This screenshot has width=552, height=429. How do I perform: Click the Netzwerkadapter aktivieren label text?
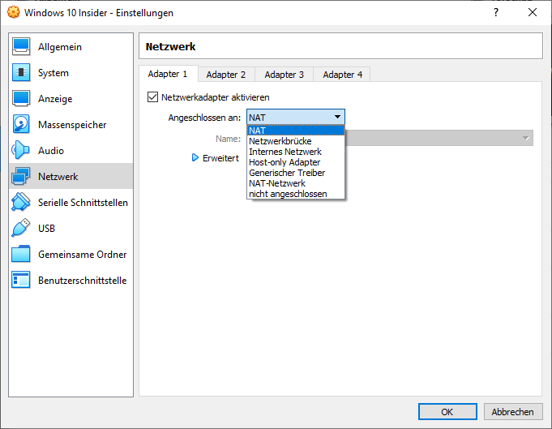(x=215, y=97)
